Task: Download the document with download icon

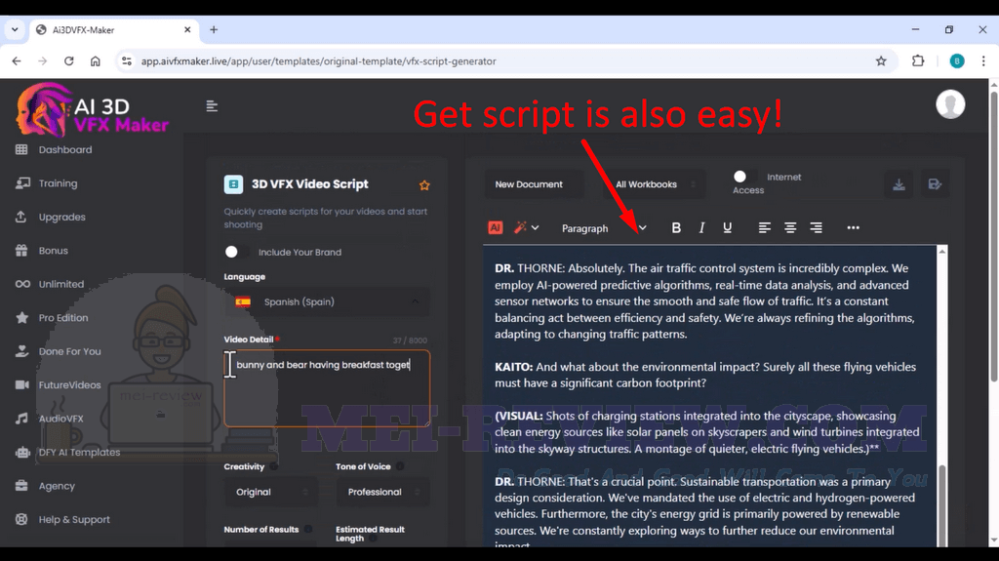Action: click(899, 184)
